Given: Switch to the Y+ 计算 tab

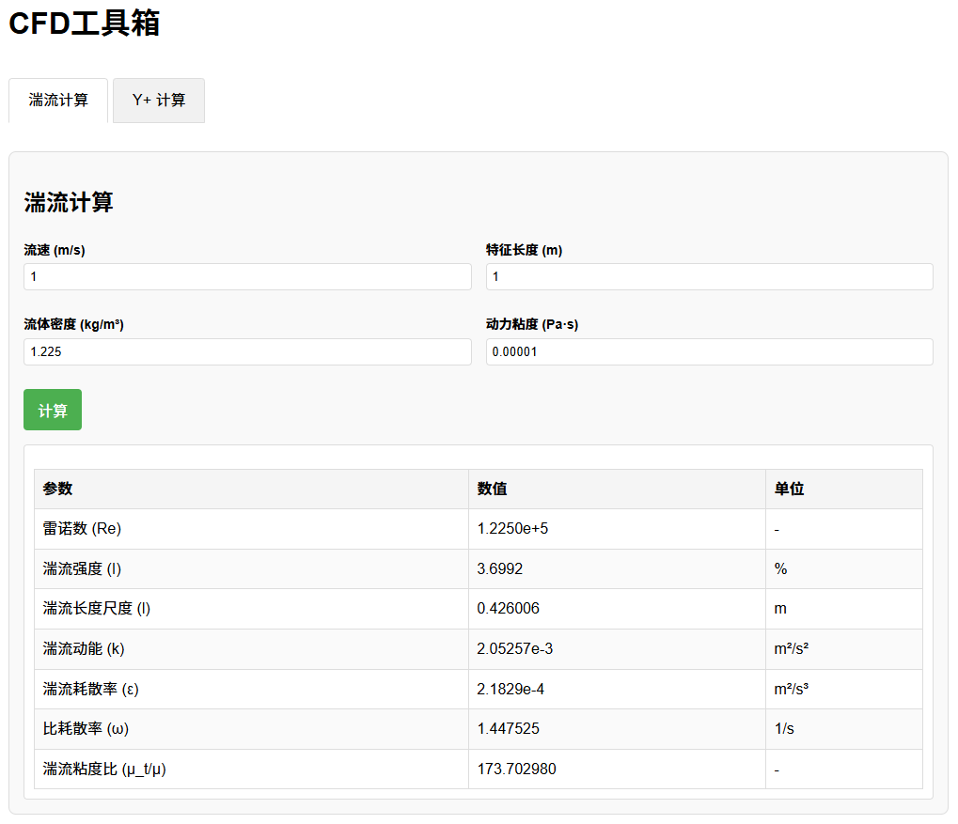Looking at the screenshot, I should coord(158,101).
